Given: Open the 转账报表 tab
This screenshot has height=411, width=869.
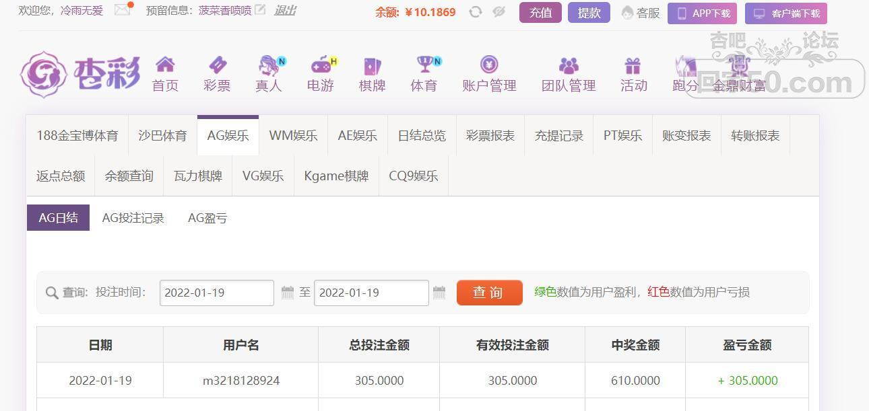Looking at the screenshot, I should [x=755, y=135].
